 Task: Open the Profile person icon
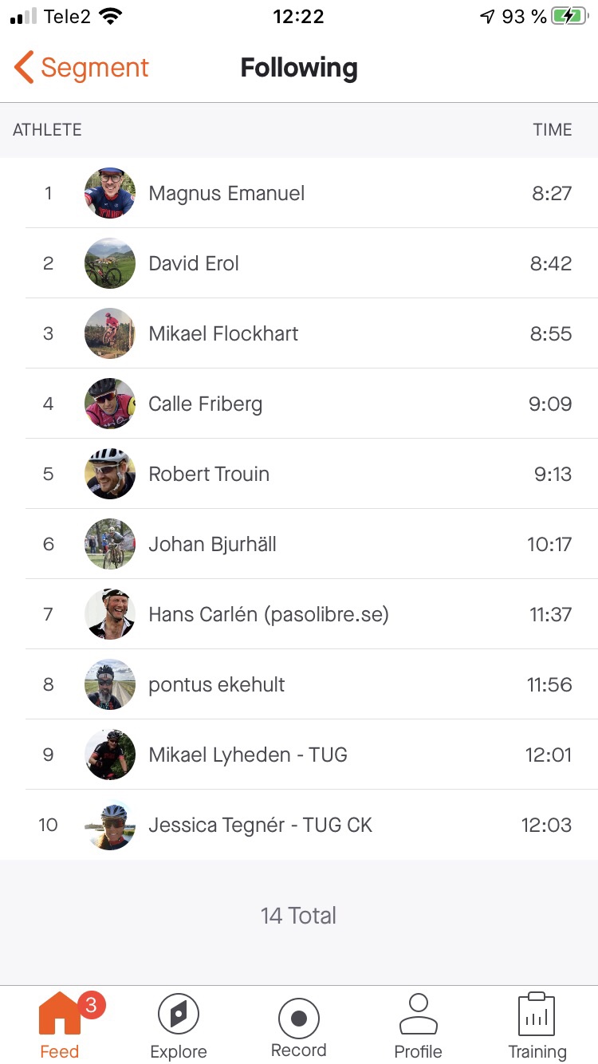pyautogui.click(x=418, y=1015)
